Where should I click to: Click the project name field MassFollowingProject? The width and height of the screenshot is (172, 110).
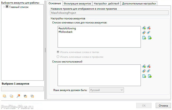109,13
